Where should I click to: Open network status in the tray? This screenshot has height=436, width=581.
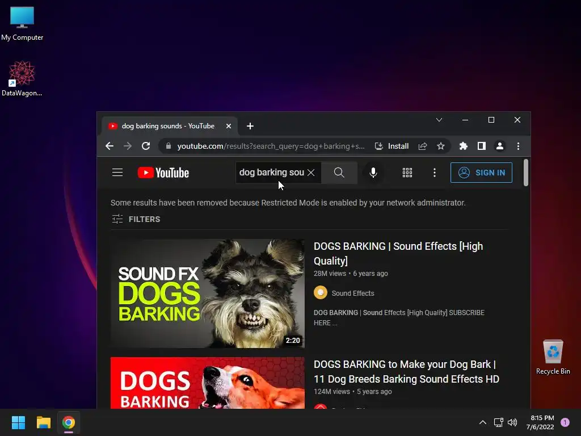pyautogui.click(x=498, y=422)
